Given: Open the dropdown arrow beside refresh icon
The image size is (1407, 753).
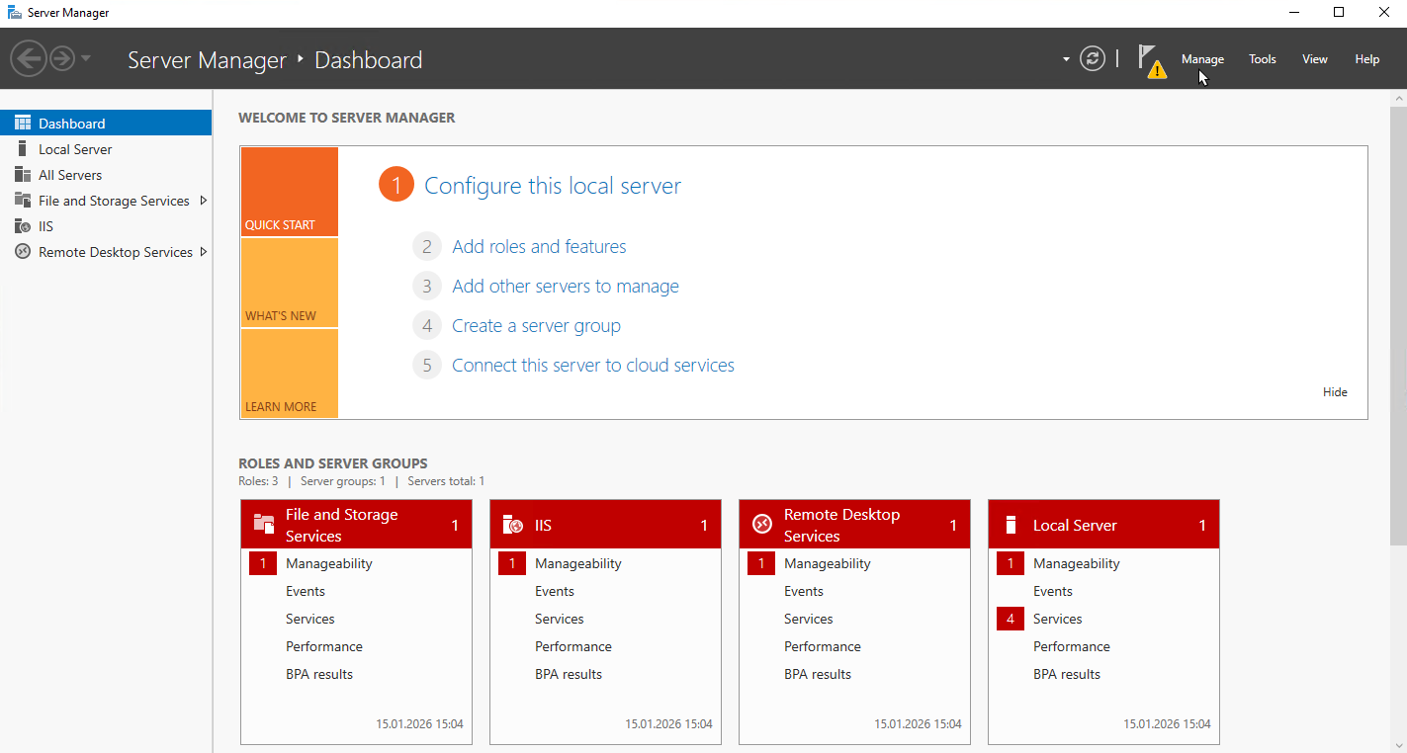Looking at the screenshot, I should pyautogui.click(x=1066, y=59).
